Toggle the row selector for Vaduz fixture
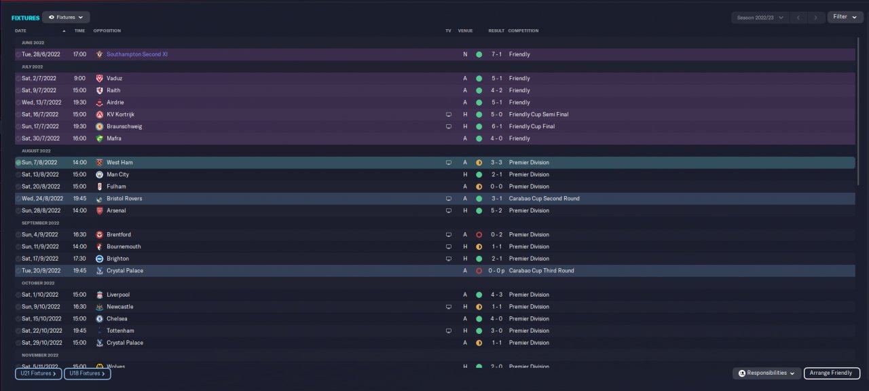869x391 pixels. click(x=18, y=79)
